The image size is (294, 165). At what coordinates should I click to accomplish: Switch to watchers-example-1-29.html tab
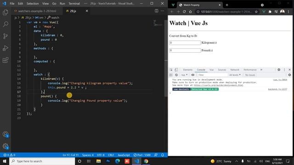point(37,11)
